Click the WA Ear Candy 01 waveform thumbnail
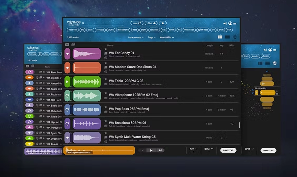The image size is (297, 177). pyautogui.click(x=87, y=54)
